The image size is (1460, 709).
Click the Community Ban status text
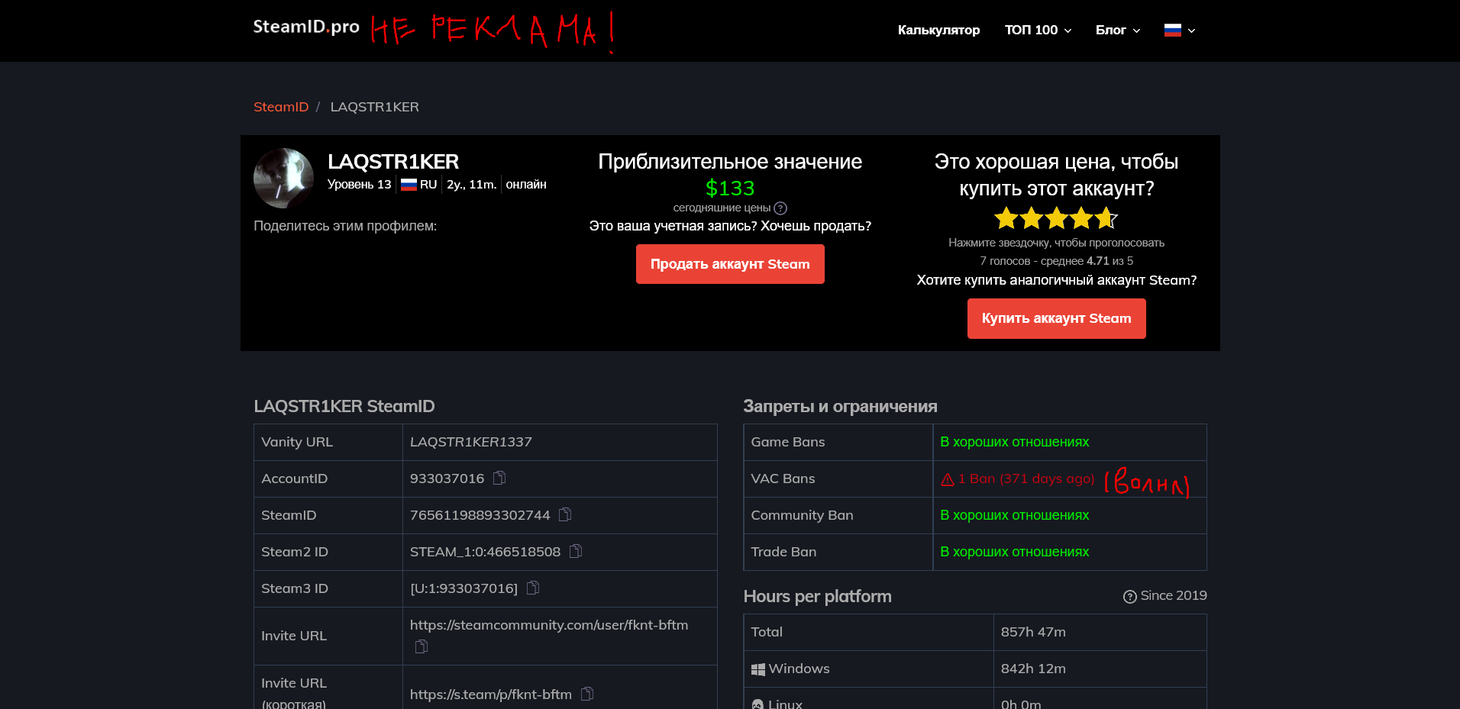(x=1014, y=515)
